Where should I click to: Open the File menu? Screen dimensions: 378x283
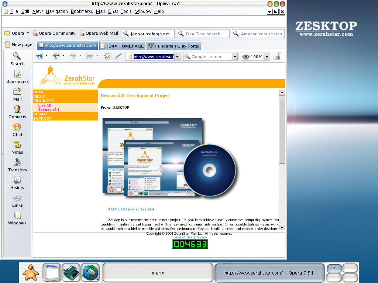14,11
